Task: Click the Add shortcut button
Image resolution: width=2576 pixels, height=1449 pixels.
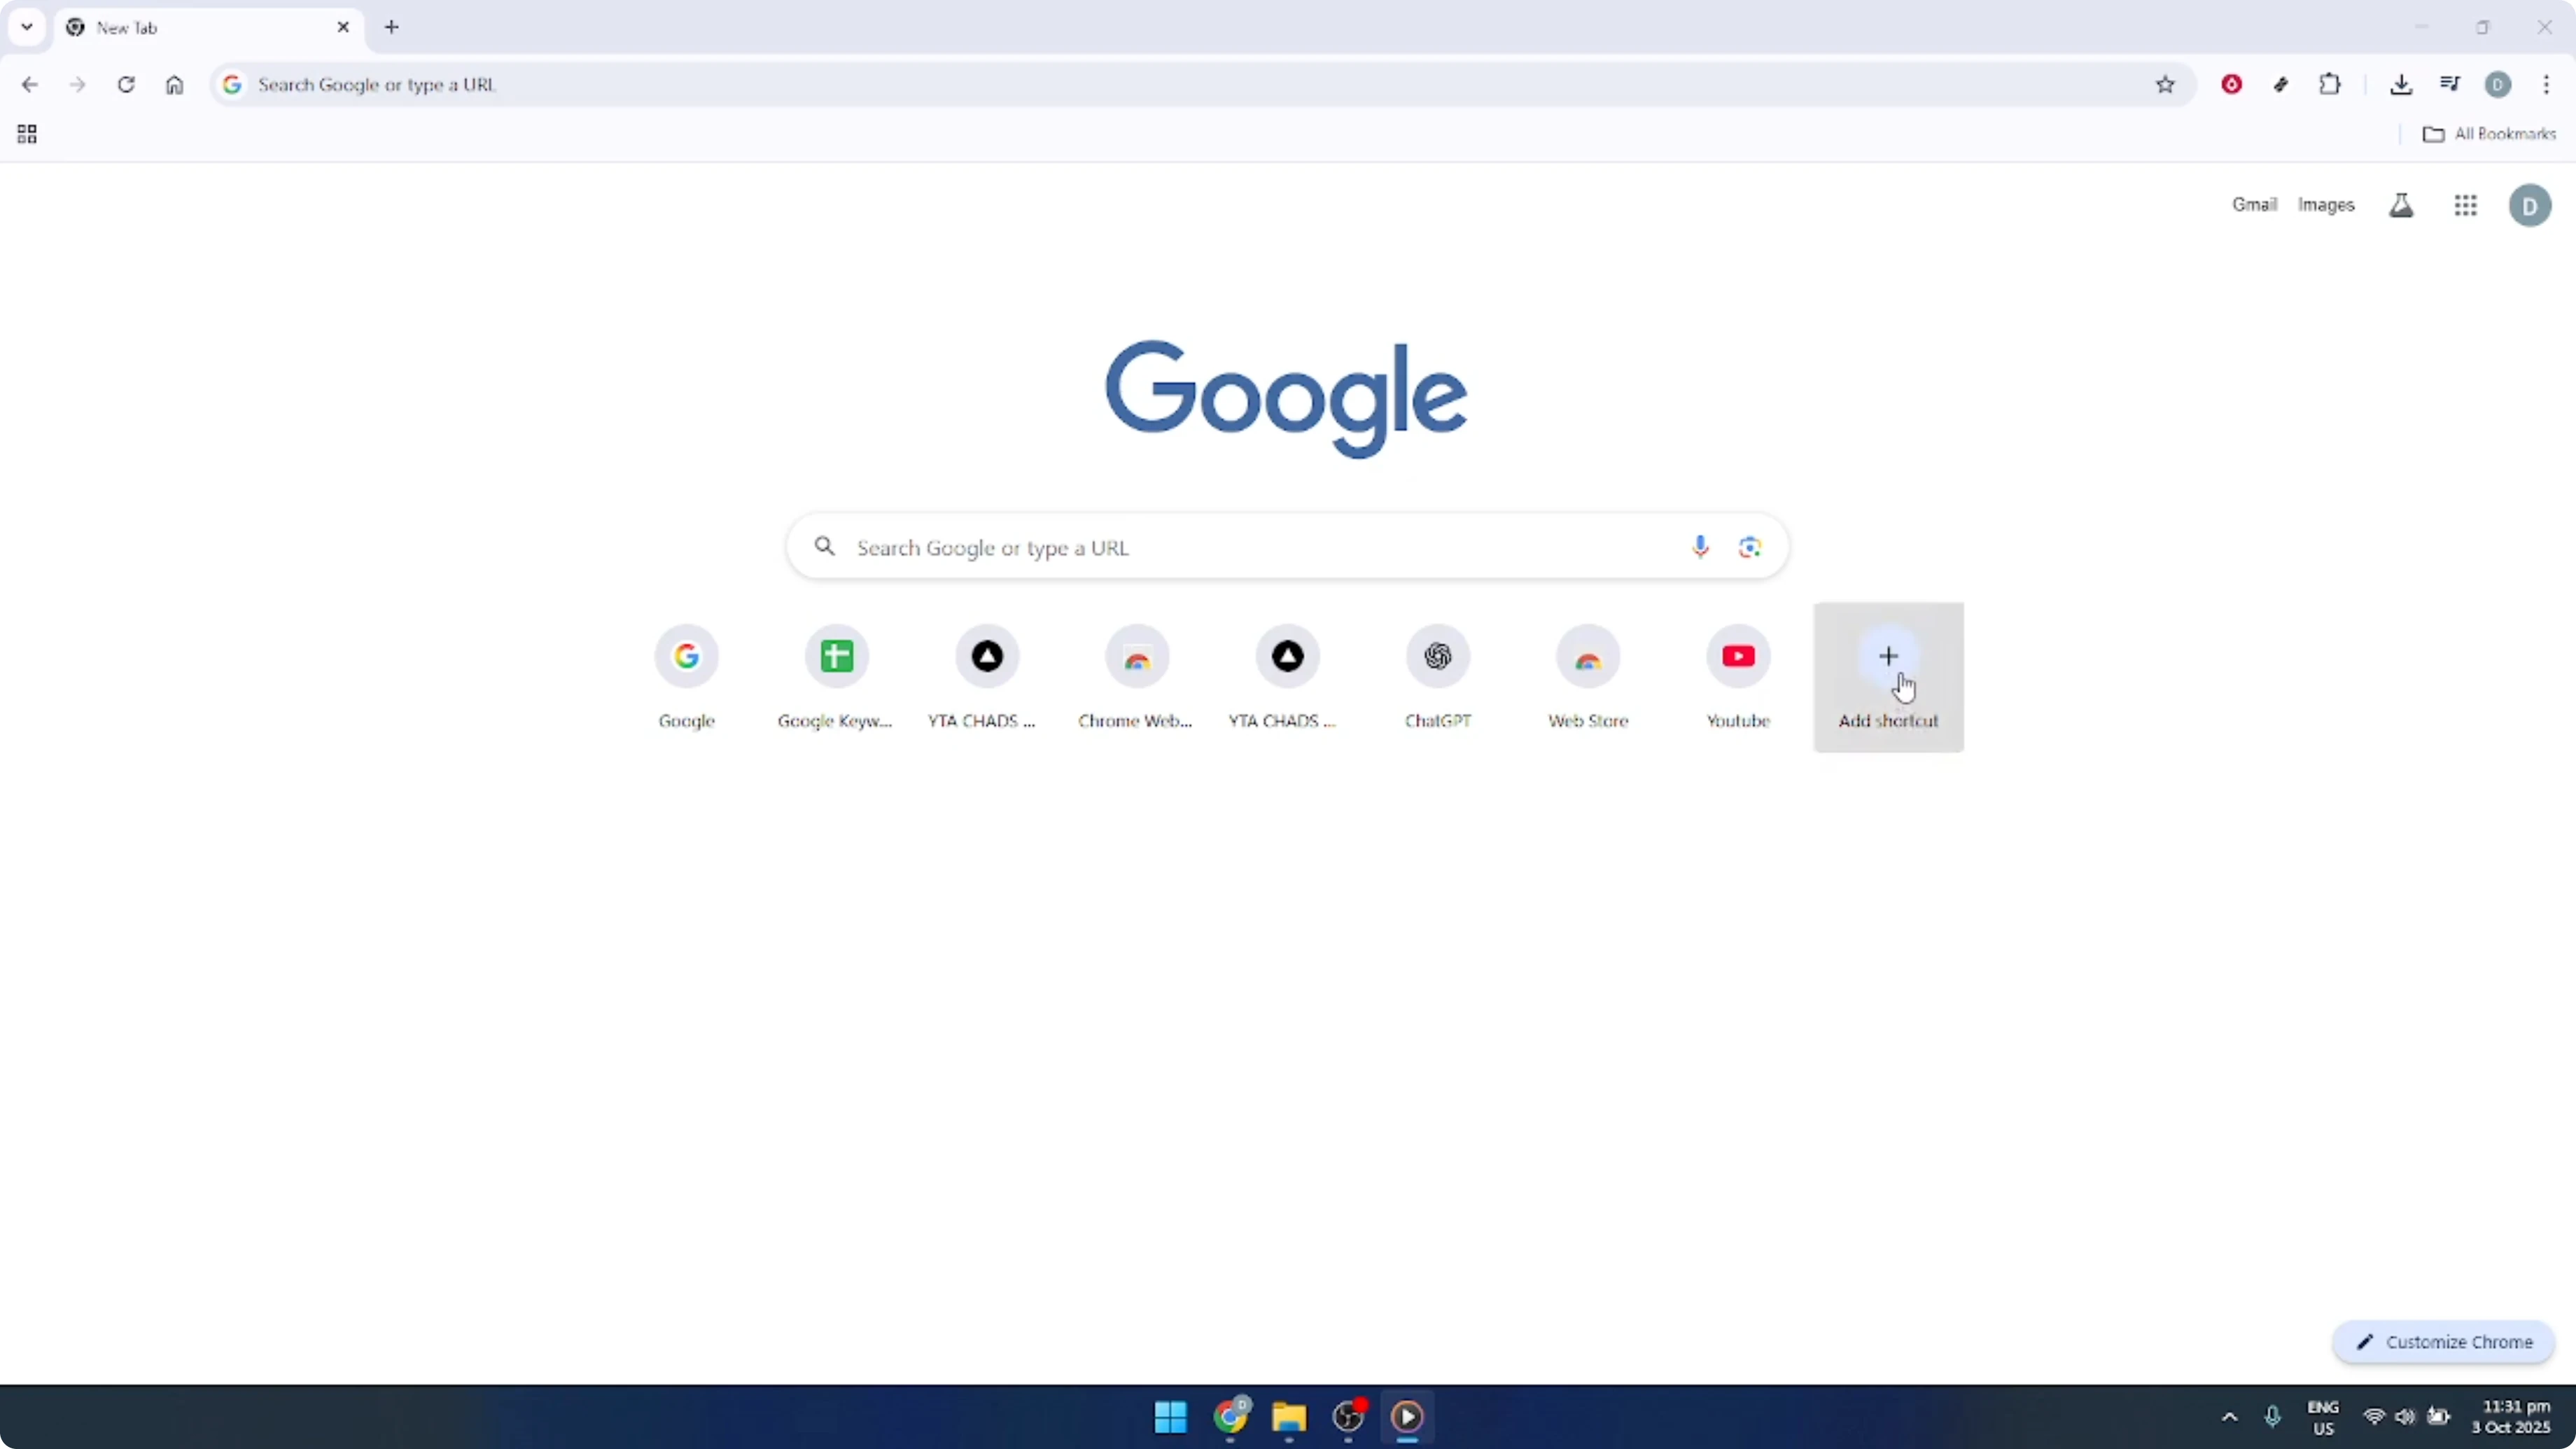Action: [1888, 677]
